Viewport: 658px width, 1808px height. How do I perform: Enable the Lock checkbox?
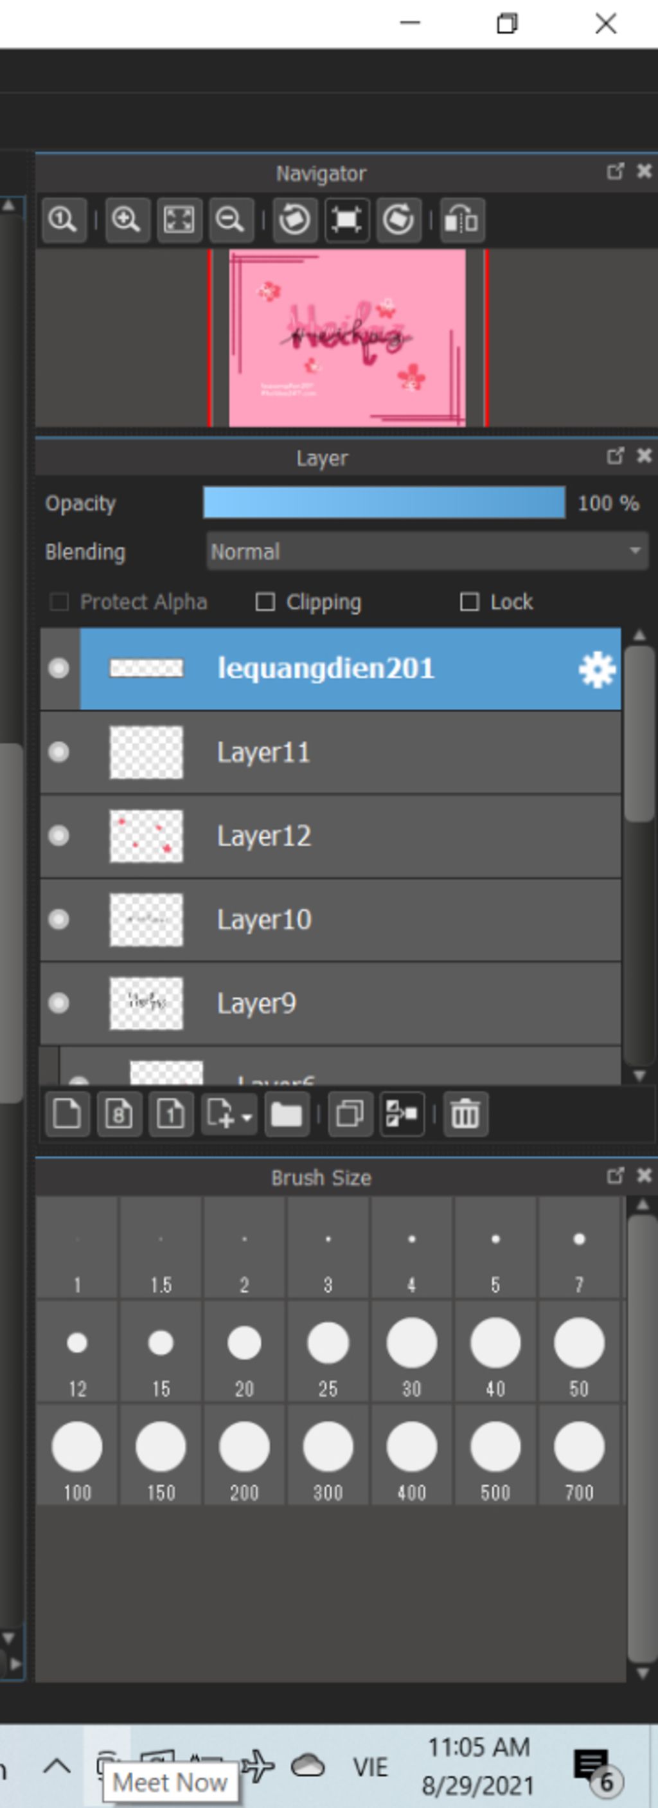tap(469, 602)
